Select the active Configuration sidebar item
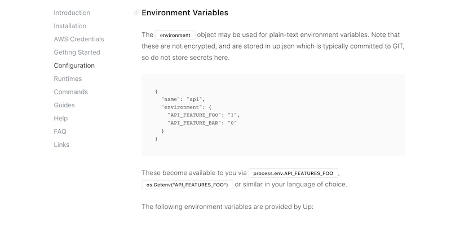The image size is (451, 227). tap(74, 66)
